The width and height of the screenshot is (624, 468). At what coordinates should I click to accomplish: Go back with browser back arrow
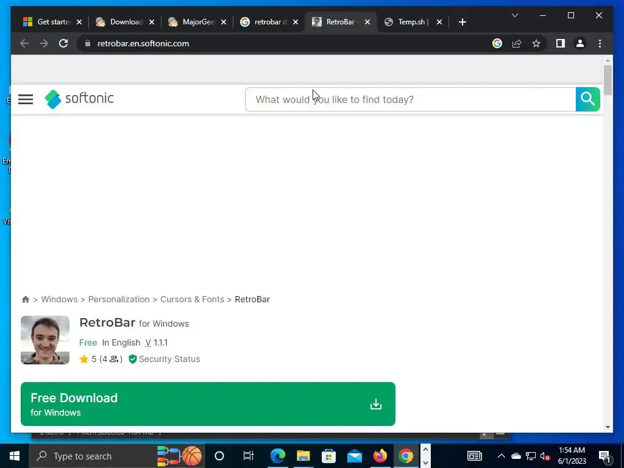(x=24, y=43)
